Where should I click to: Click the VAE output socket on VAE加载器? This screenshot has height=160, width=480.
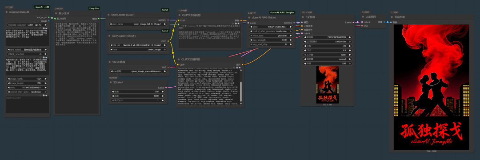168,67
